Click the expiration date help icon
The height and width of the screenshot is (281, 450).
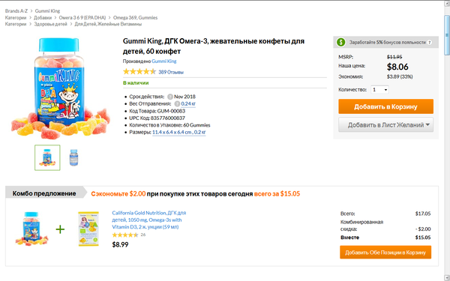[170, 97]
